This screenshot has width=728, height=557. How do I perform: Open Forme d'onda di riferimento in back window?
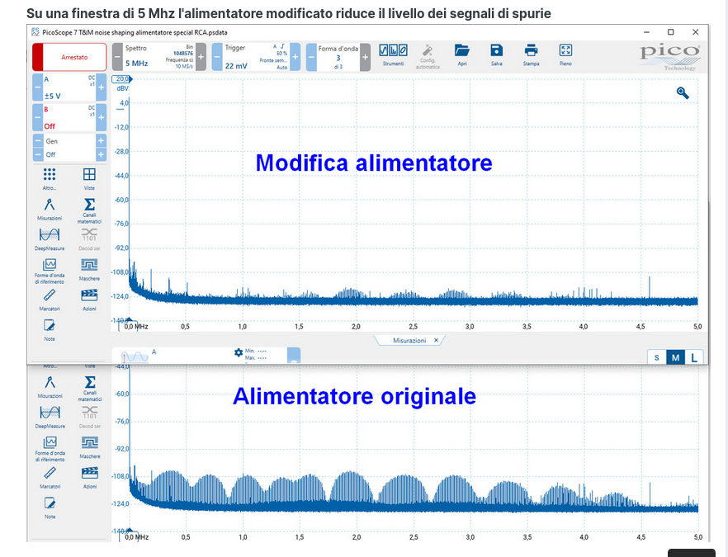point(50,449)
